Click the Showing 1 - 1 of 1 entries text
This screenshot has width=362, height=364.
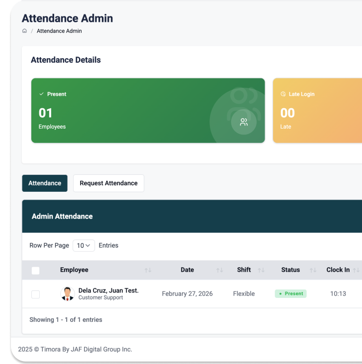[x=66, y=320]
